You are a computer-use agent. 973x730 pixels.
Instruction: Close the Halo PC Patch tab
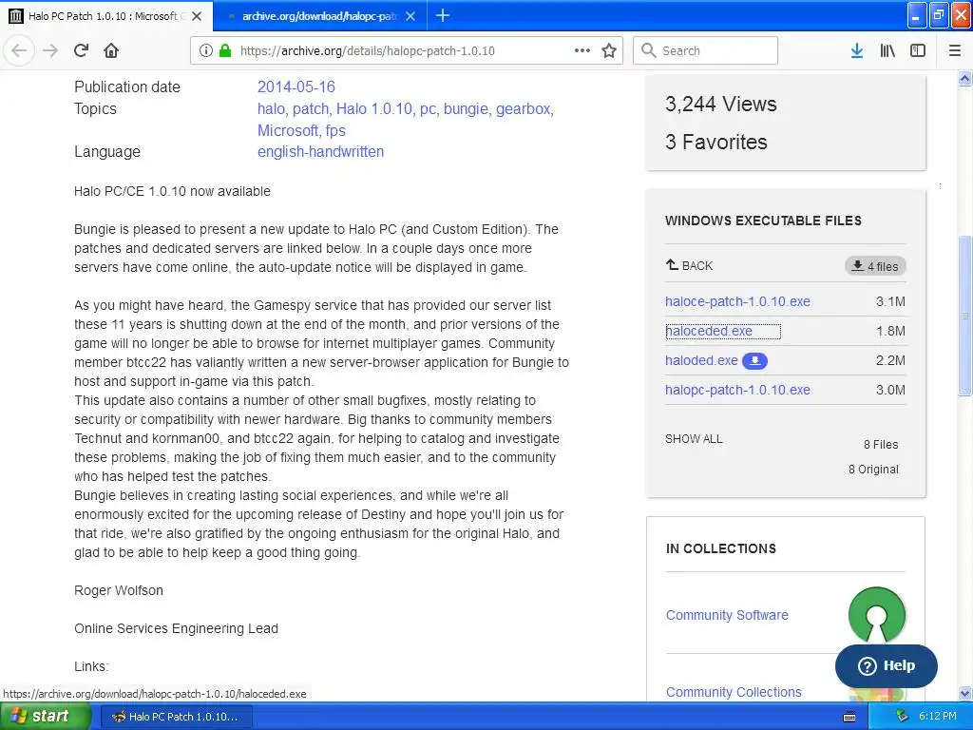click(196, 16)
